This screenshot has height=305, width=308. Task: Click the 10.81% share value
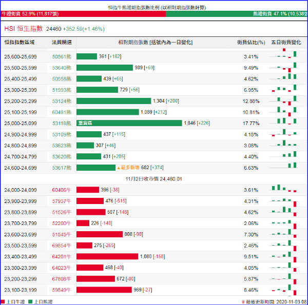coord(251,112)
